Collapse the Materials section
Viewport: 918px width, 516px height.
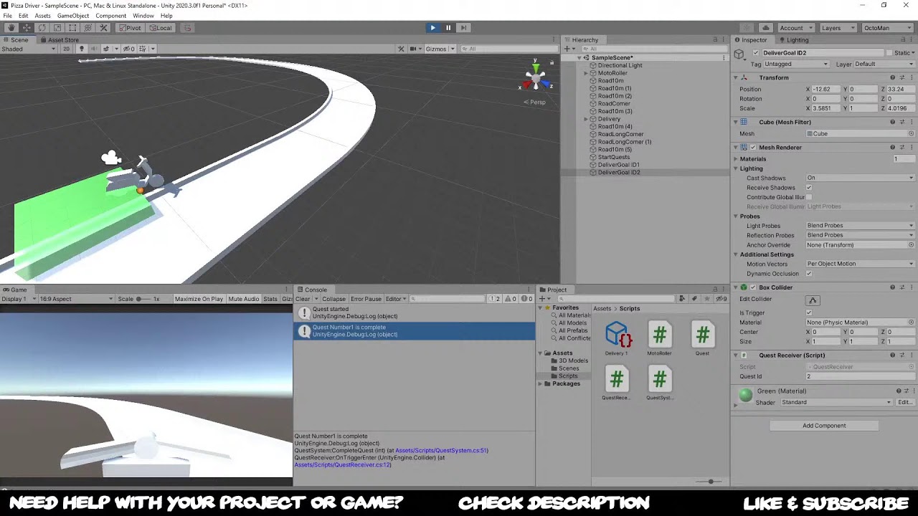click(735, 159)
